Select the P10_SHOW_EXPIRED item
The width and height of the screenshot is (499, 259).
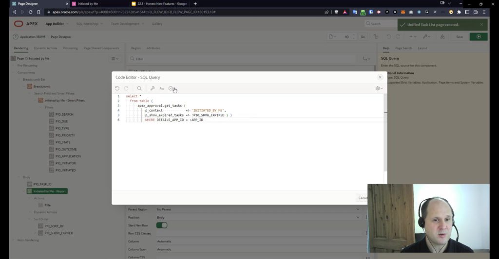pos(58,233)
